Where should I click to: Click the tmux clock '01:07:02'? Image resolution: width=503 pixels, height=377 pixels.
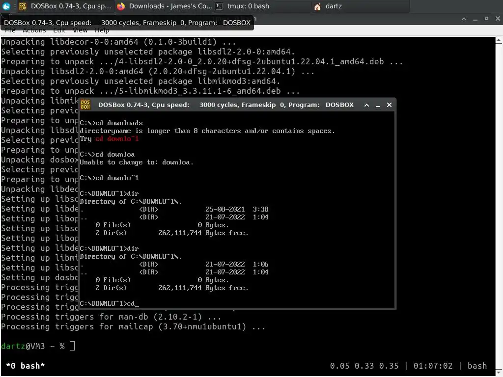[x=433, y=366]
